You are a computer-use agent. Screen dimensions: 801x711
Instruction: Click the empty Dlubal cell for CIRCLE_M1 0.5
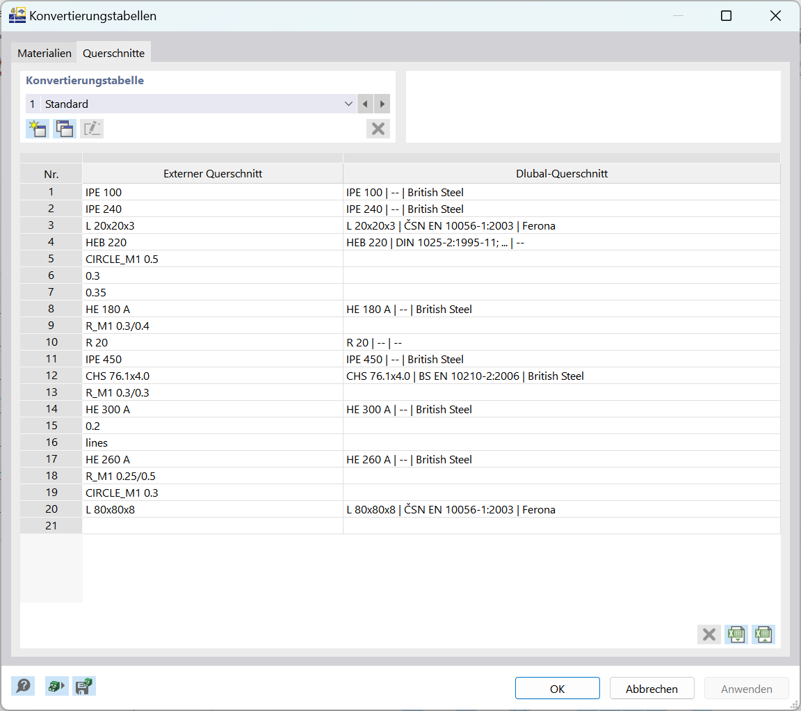pyautogui.click(x=562, y=259)
